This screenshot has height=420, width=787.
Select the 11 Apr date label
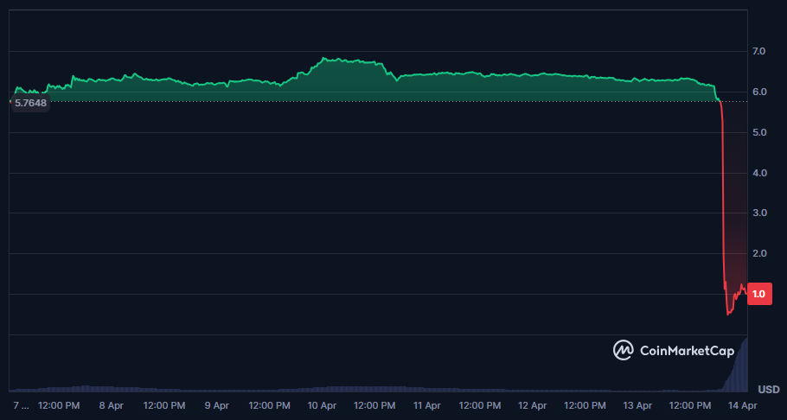426,404
